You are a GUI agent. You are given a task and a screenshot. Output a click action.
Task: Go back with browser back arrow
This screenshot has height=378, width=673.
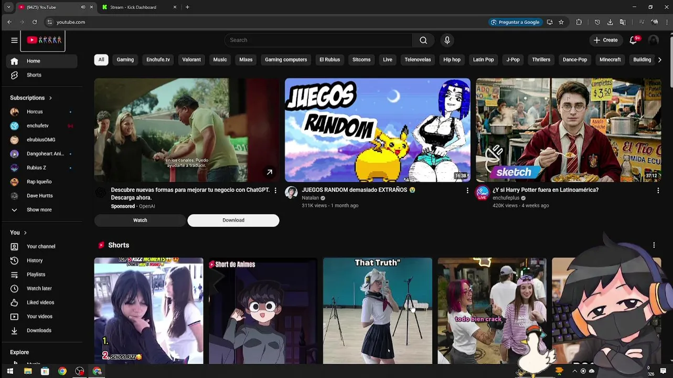pyautogui.click(x=9, y=22)
